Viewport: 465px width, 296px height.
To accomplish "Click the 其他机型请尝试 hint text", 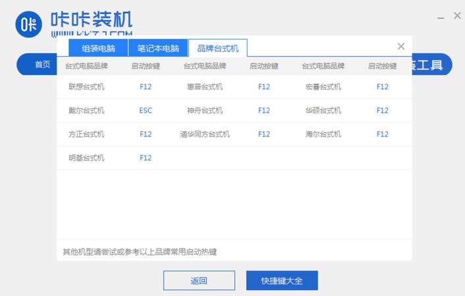I will (x=140, y=252).
